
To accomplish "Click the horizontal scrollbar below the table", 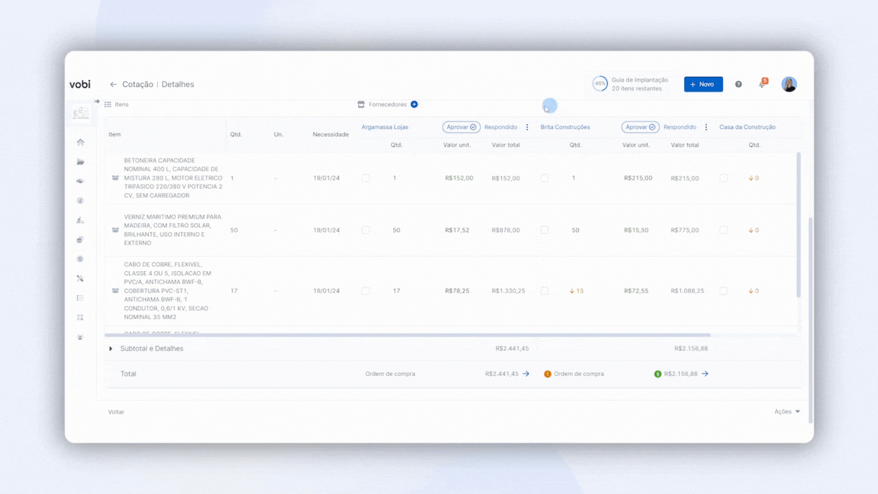I will coord(407,335).
